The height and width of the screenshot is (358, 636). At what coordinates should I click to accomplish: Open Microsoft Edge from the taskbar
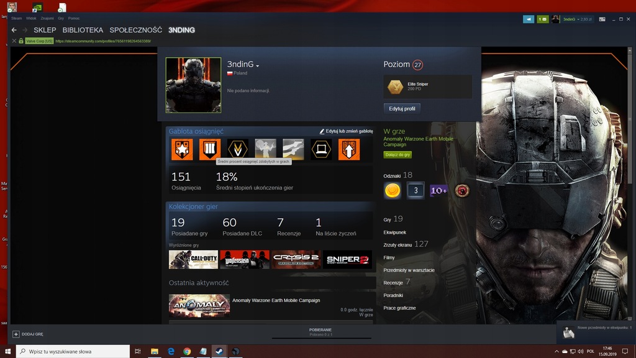(171, 351)
